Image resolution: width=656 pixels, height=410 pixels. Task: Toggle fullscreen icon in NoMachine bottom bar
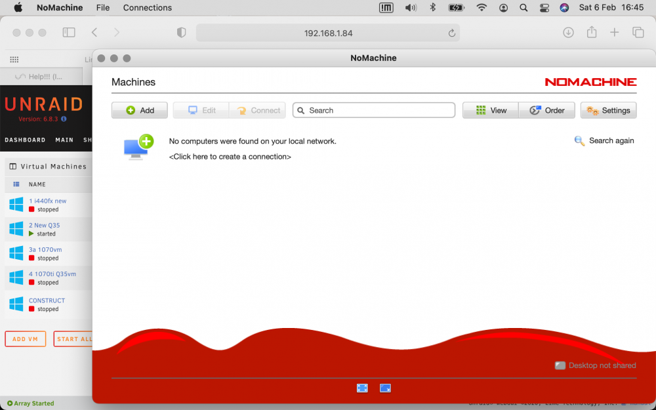click(362, 388)
